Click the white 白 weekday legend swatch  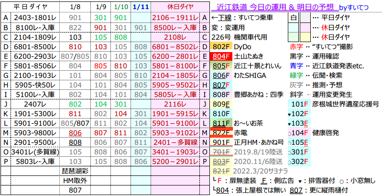(293, 18)
